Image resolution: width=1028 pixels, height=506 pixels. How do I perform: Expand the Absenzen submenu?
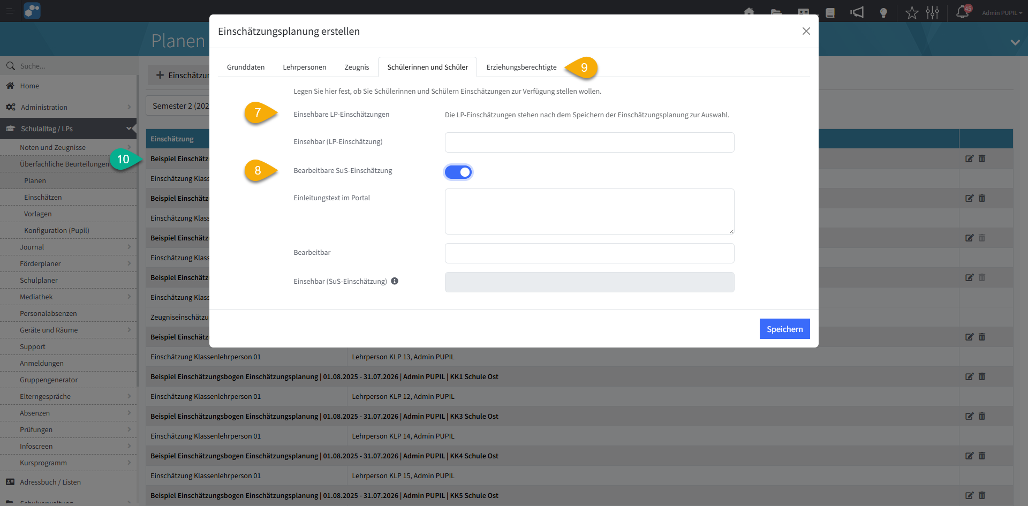[x=129, y=413]
